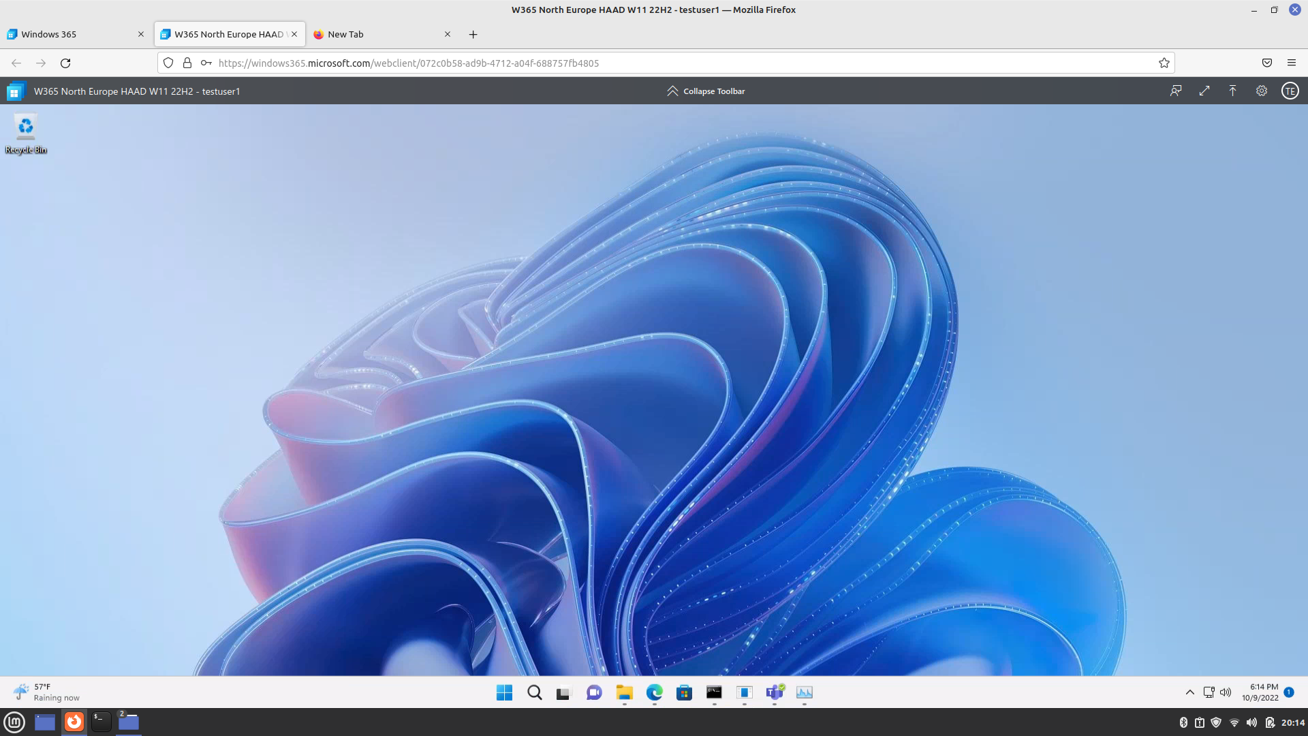Image resolution: width=1308 pixels, height=736 pixels.
Task: Open Terminal from the Mint panel
Action: (x=101, y=722)
